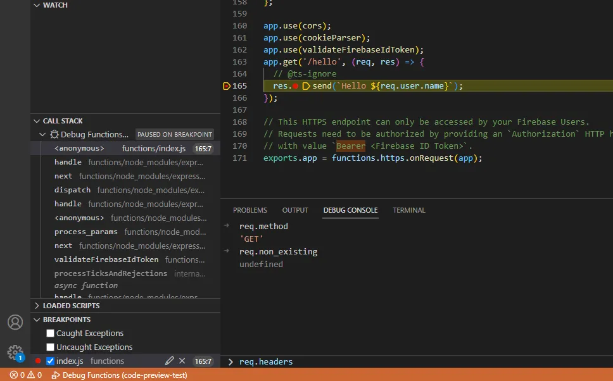Image resolution: width=613 pixels, height=381 pixels.
Task: Open the Output tab
Action: pos(295,210)
